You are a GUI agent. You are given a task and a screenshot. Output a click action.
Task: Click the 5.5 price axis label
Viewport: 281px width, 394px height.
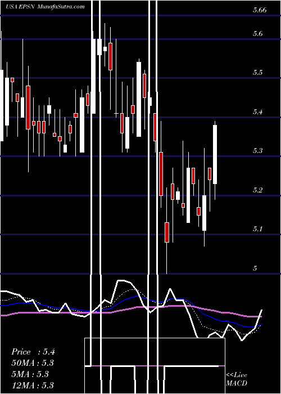click(x=257, y=73)
